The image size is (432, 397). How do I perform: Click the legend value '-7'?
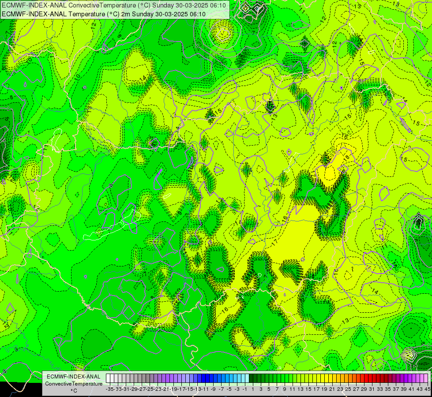point(221,390)
